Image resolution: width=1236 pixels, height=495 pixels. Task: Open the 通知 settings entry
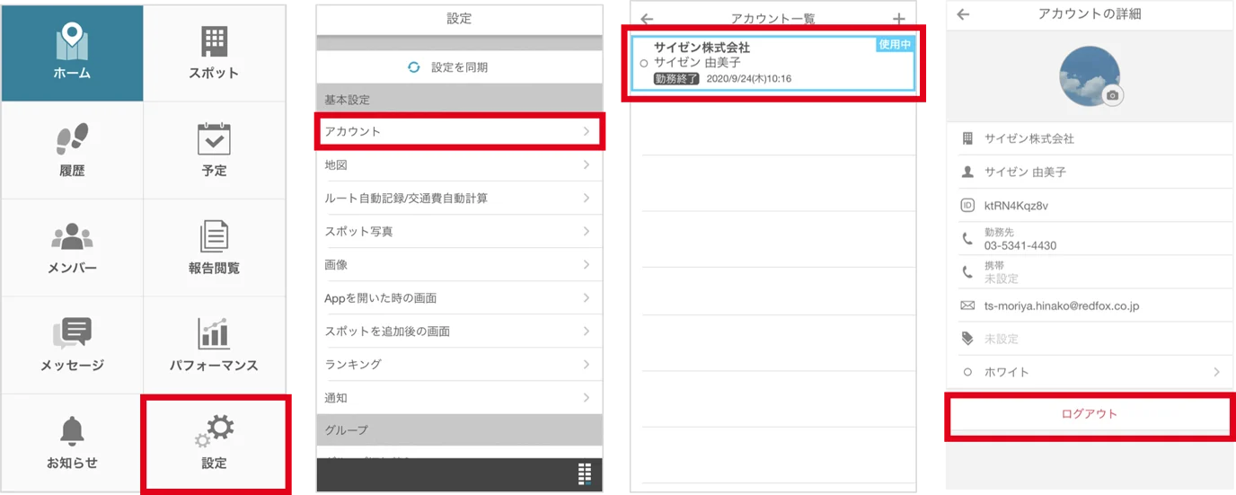click(x=459, y=397)
